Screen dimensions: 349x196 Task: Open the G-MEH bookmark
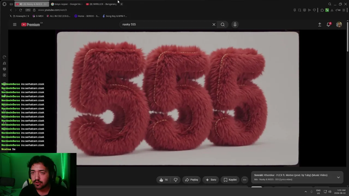38,16
